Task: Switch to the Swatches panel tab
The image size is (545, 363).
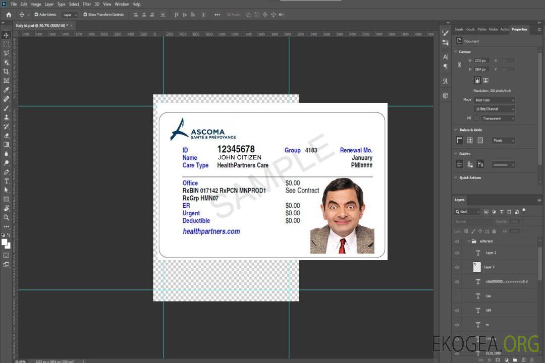Action: tap(459, 29)
